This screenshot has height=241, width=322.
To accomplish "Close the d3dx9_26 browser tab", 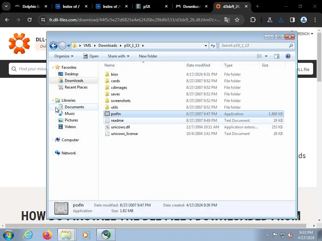I will coord(246,7).
